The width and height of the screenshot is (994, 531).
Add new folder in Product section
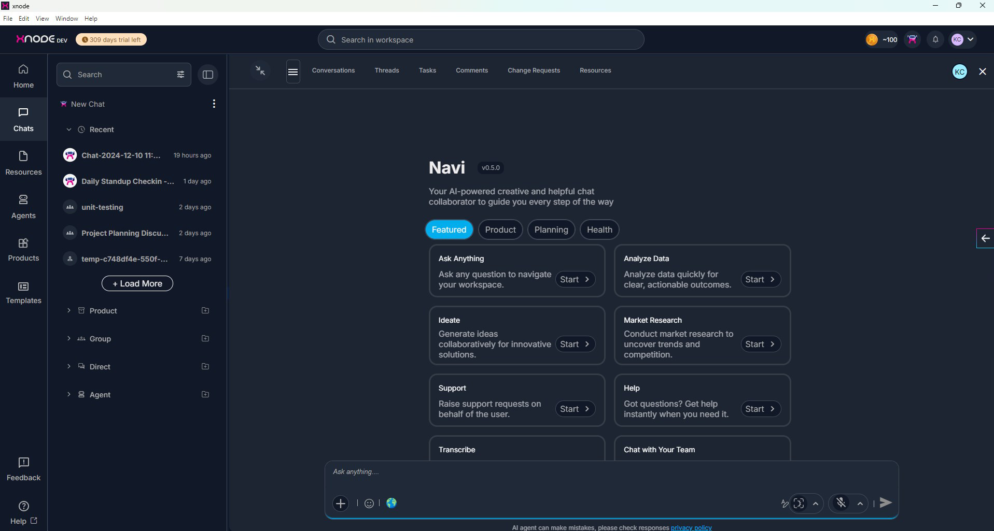[205, 310]
